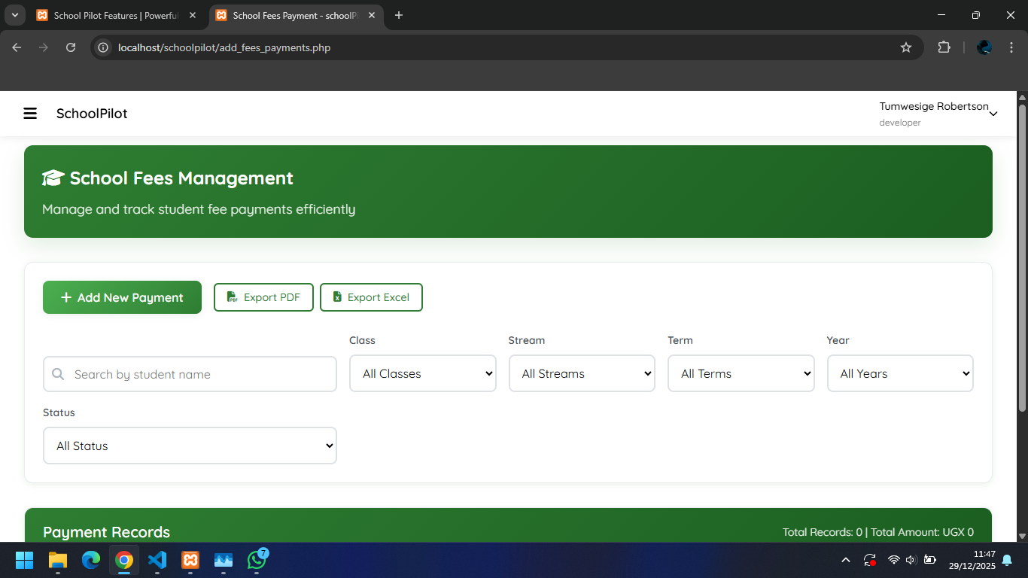This screenshot has height=578, width=1028.
Task: Click the Add New Payment button
Action: [x=122, y=297]
